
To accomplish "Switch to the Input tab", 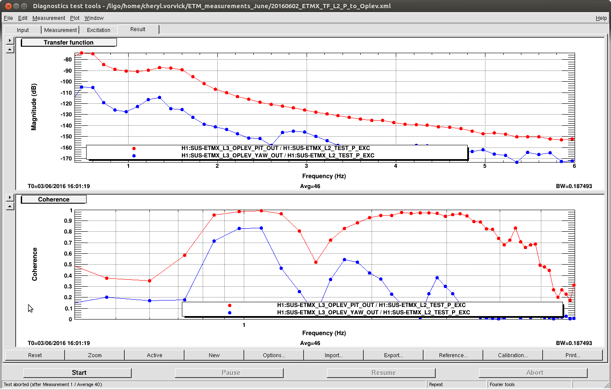I will tap(23, 30).
